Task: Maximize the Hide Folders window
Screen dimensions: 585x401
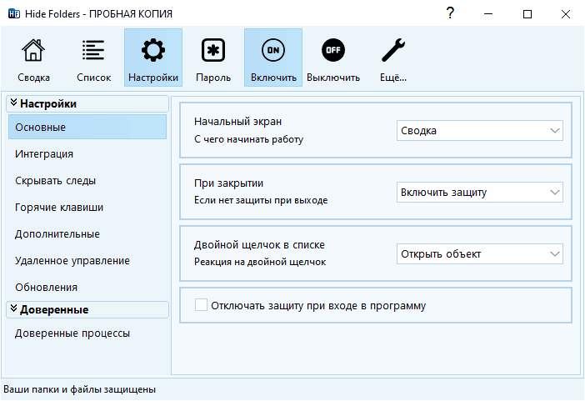Action: click(x=527, y=14)
